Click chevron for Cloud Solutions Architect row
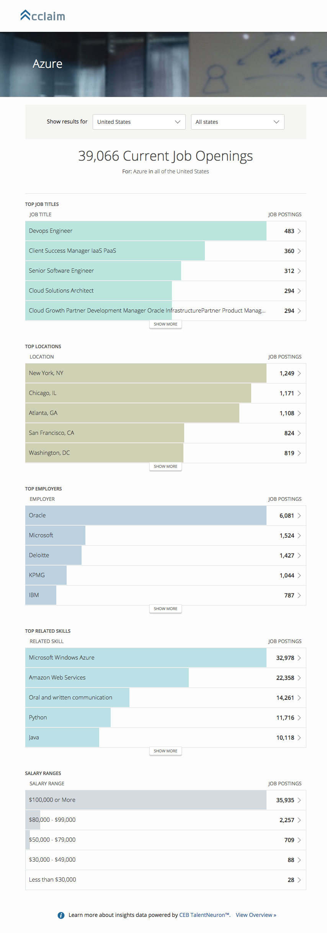 (x=299, y=291)
